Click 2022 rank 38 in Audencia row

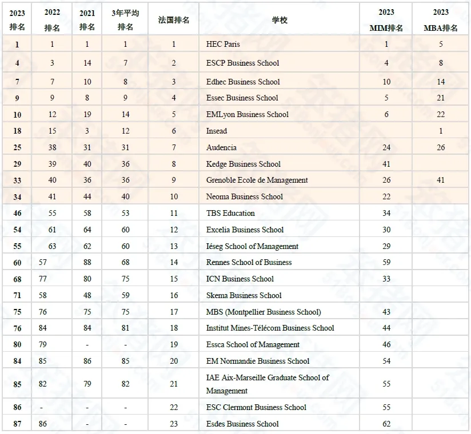[x=52, y=147]
